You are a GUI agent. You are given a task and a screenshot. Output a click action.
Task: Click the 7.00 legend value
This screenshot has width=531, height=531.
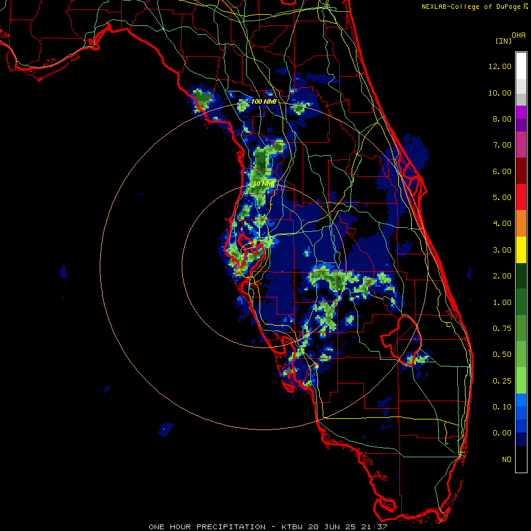coord(502,145)
